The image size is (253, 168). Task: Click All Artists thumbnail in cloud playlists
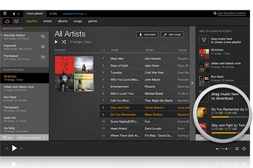[204, 54]
